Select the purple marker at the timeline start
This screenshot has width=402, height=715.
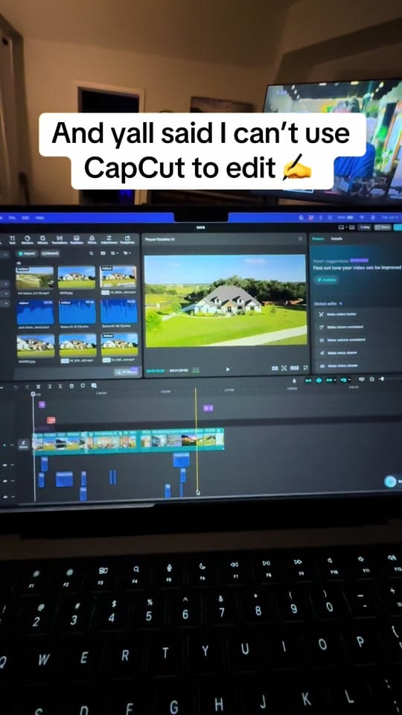coord(42,404)
